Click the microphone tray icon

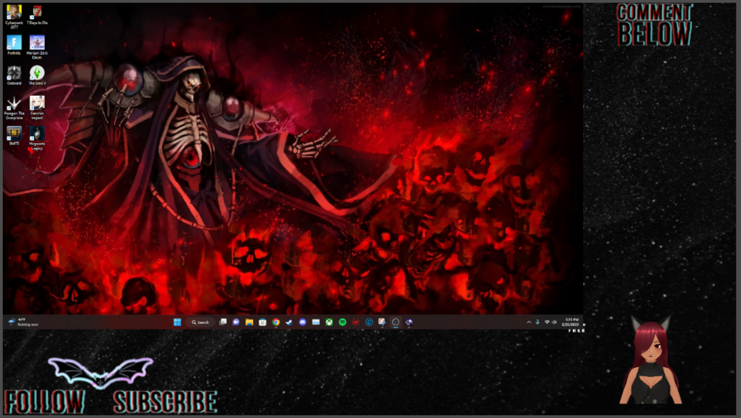pos(538,322)
